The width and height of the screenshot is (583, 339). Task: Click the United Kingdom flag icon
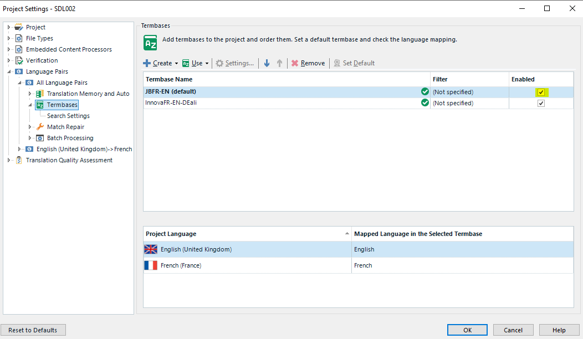click(151, 249)
